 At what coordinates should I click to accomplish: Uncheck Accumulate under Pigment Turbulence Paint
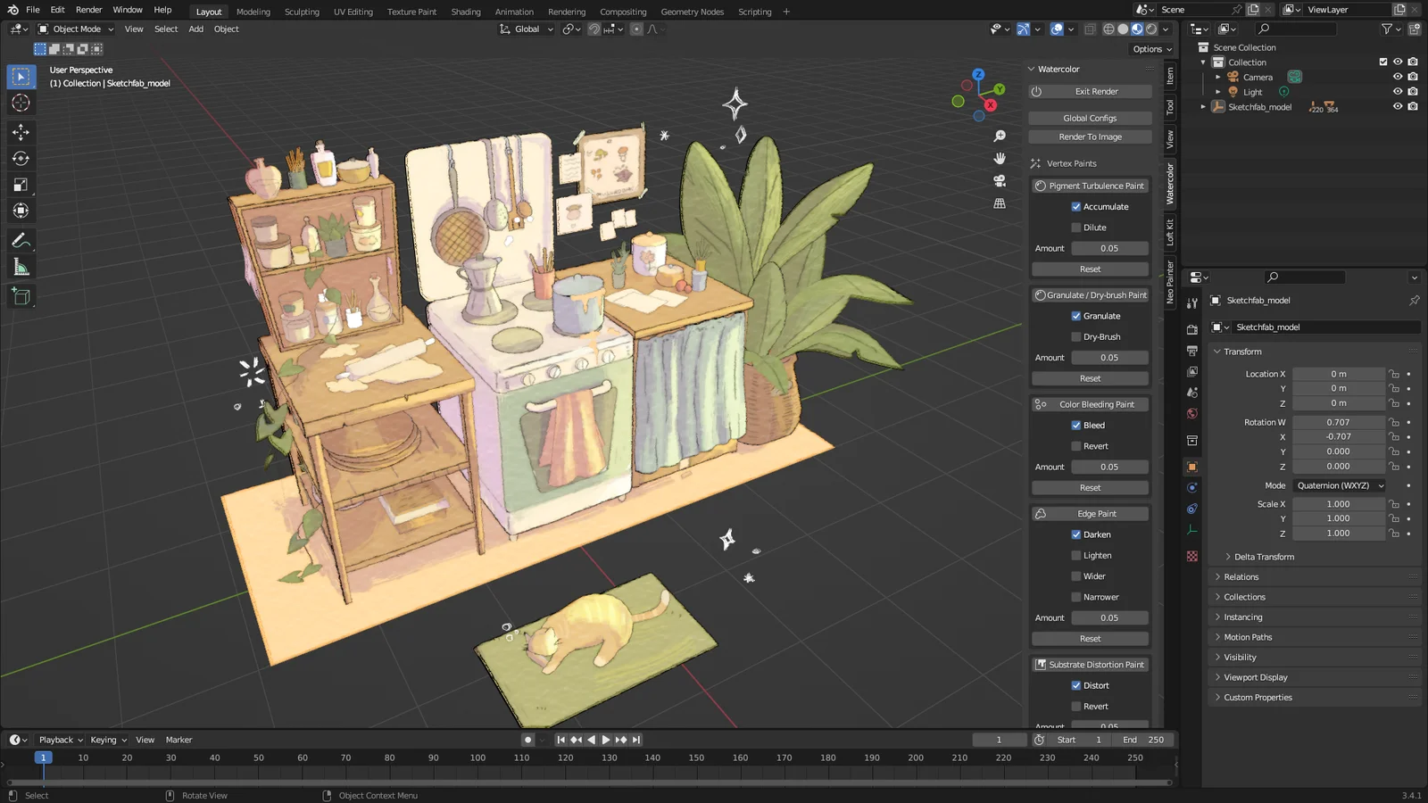pos(1076,206)
